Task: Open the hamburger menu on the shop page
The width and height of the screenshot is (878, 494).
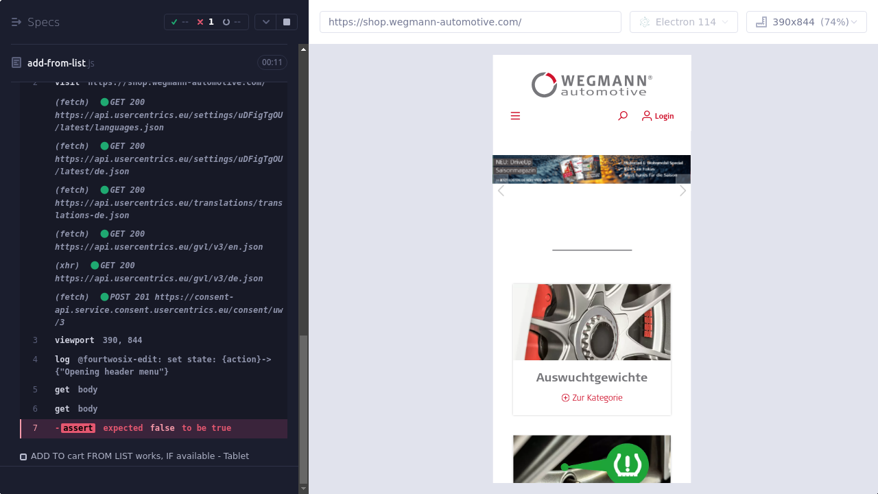Action: point(515,116)
